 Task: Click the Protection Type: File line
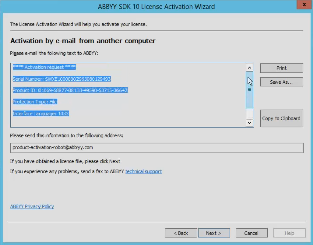pos(35,102)
